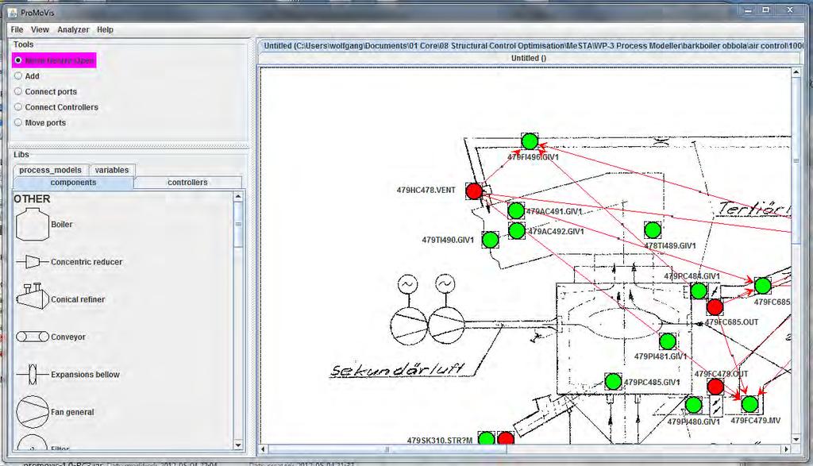Open the View menu

tap(40, 29)
